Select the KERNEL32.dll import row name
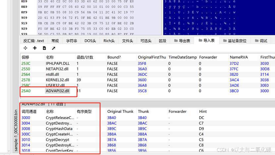 click(58, 80)
